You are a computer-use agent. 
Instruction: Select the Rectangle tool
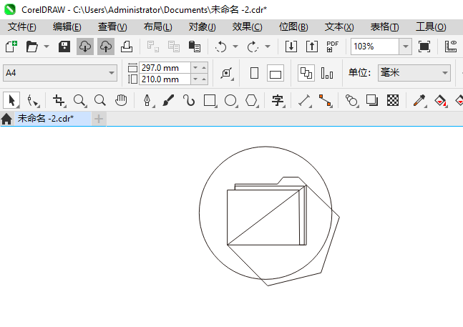(x=210, y=101)
